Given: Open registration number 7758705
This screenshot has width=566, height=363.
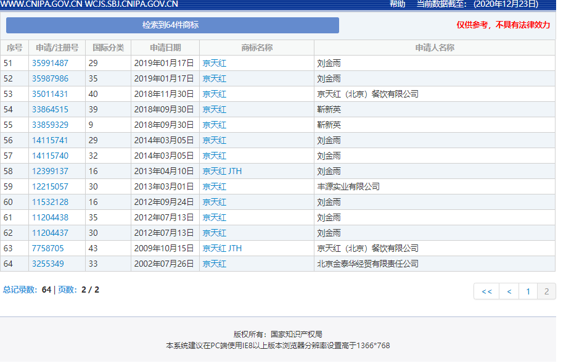Looking at the screenshot, I should pos(47,248).
